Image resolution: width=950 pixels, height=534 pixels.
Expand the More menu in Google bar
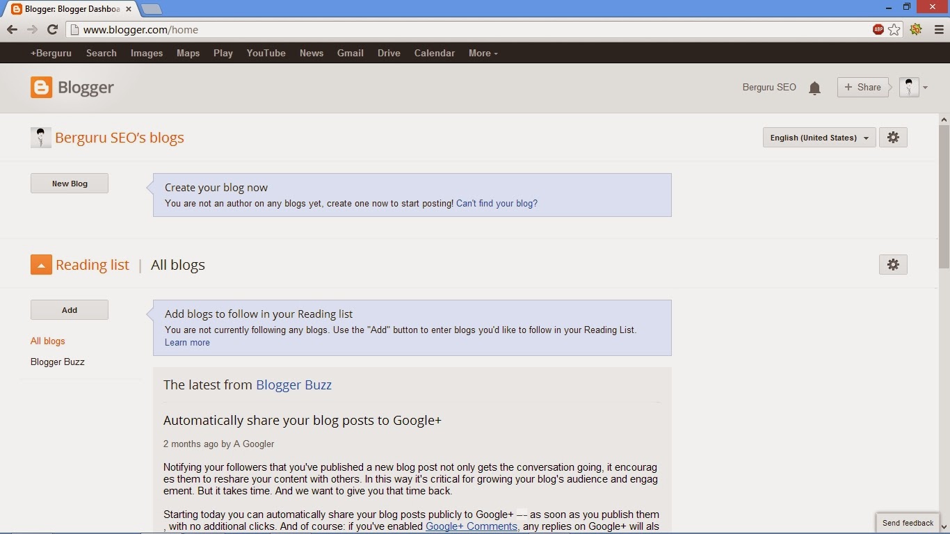(x=483, y=53)
